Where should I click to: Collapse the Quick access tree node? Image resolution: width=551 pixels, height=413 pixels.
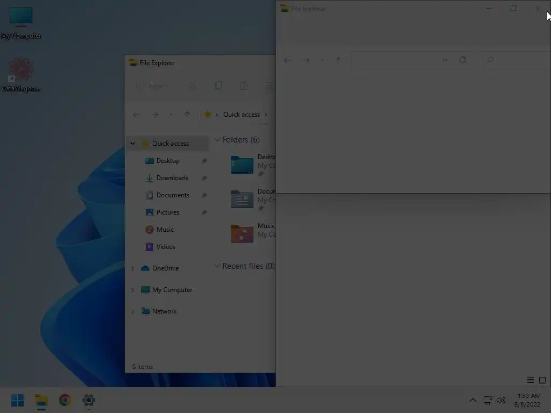[132, 143]
